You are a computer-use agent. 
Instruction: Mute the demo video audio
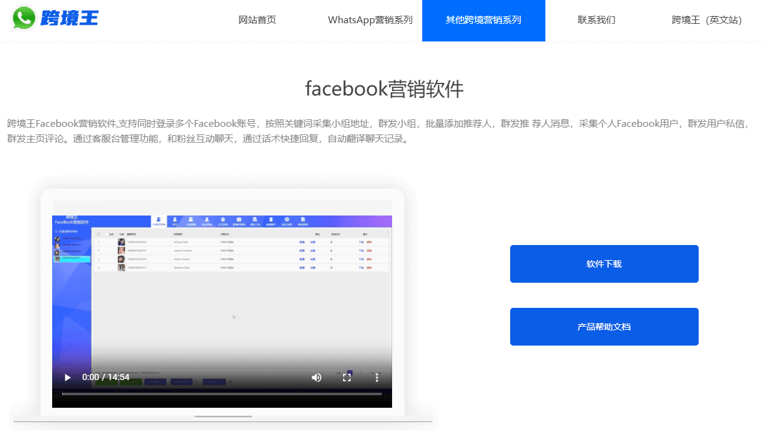click(x=317, y=378)
